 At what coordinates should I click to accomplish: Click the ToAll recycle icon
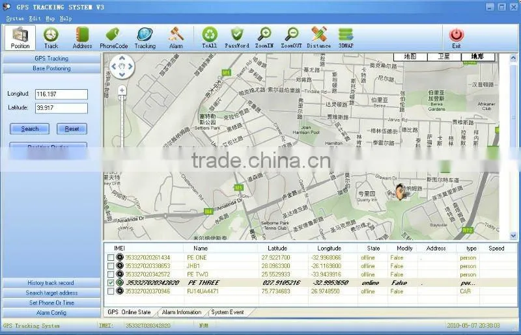pyautogui.click(x=210, y=34)
